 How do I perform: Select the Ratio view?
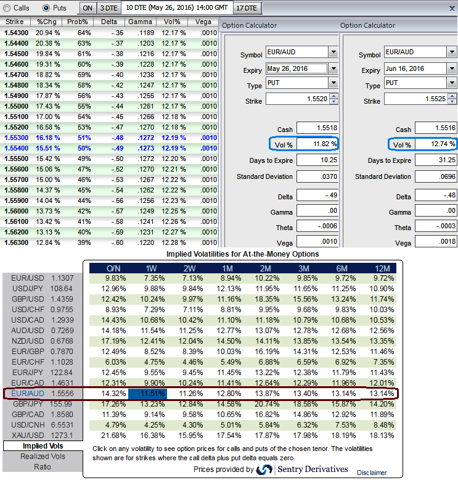pyautogui.click(x=43, y=467)
